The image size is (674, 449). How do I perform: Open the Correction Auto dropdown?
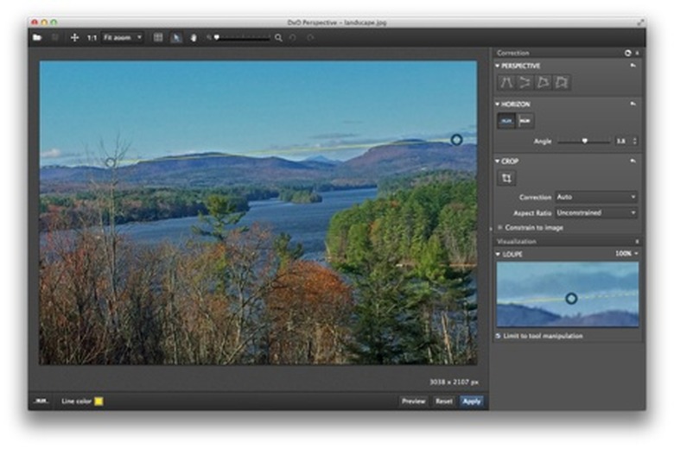tap(595, 197)
